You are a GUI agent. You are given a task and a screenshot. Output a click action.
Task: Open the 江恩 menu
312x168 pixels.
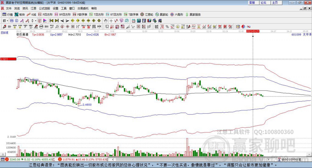coord(34,8)
